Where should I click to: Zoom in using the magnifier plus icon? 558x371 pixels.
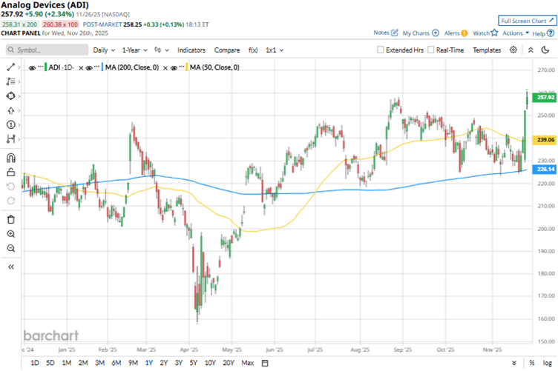[10, 233]
